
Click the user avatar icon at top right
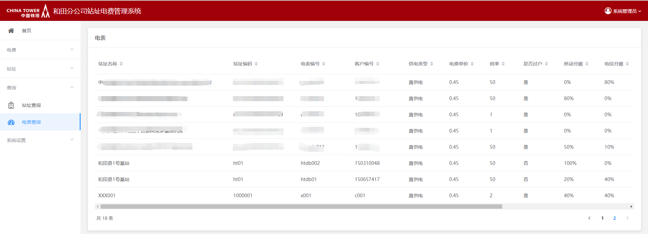coord(608,11)
